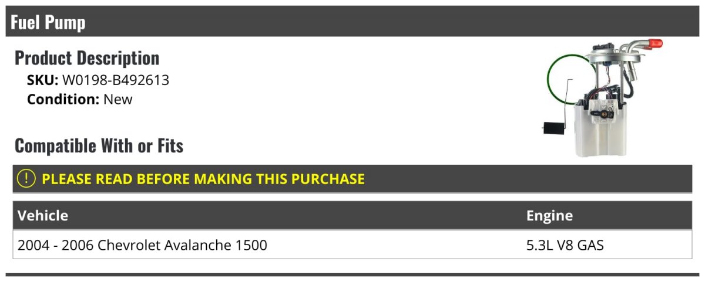Click the red cap on the pump image
The height and width of the screenshot is (282, 705).
click(x=655, y=43)
